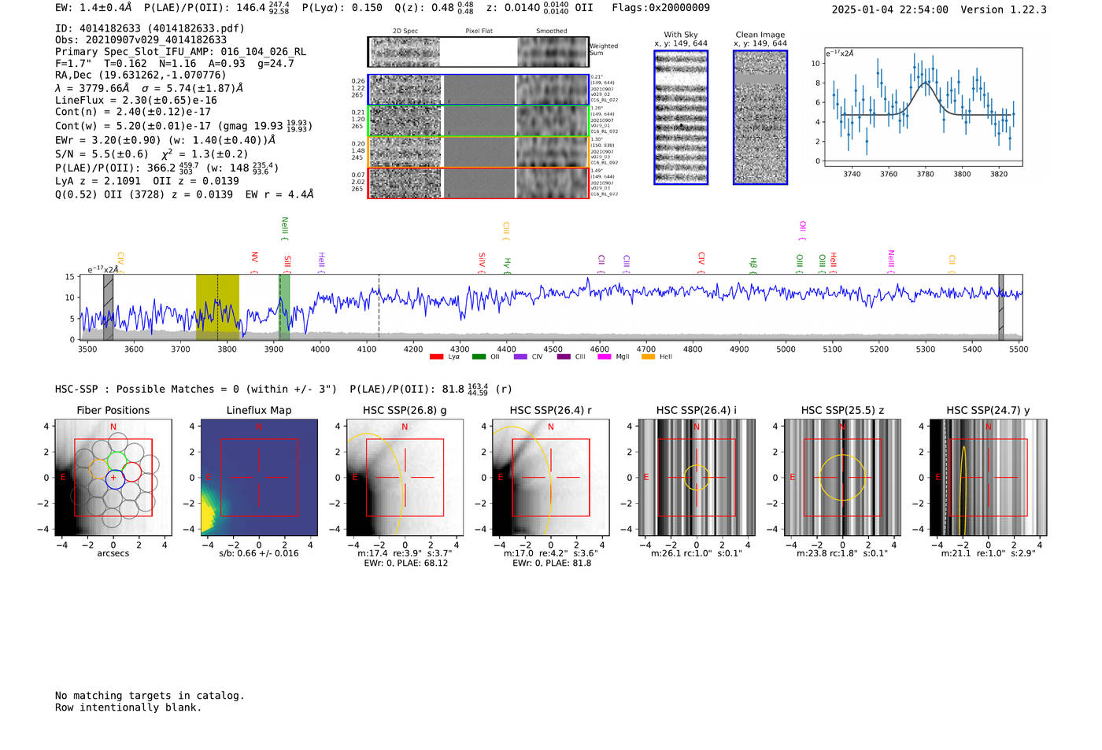Click the P(Lyα): 0.150 header value
This screenshot has height=750, width=1102.
pos(340,8)
